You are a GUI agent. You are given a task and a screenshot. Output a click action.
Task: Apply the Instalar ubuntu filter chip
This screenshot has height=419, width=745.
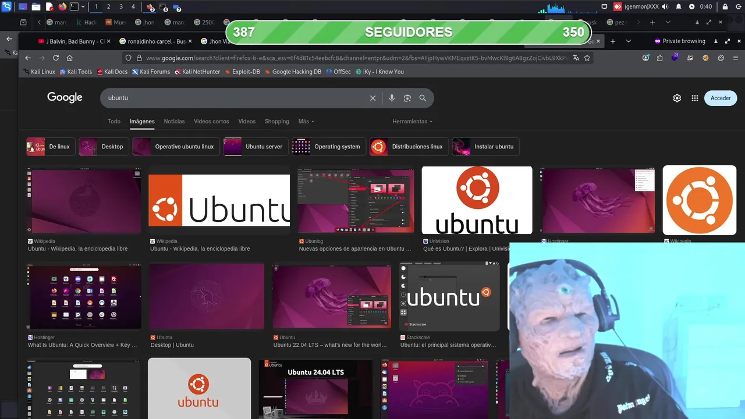click(x=485, y=147)
